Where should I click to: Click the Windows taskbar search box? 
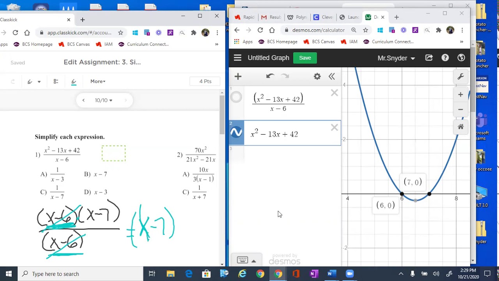80,274
